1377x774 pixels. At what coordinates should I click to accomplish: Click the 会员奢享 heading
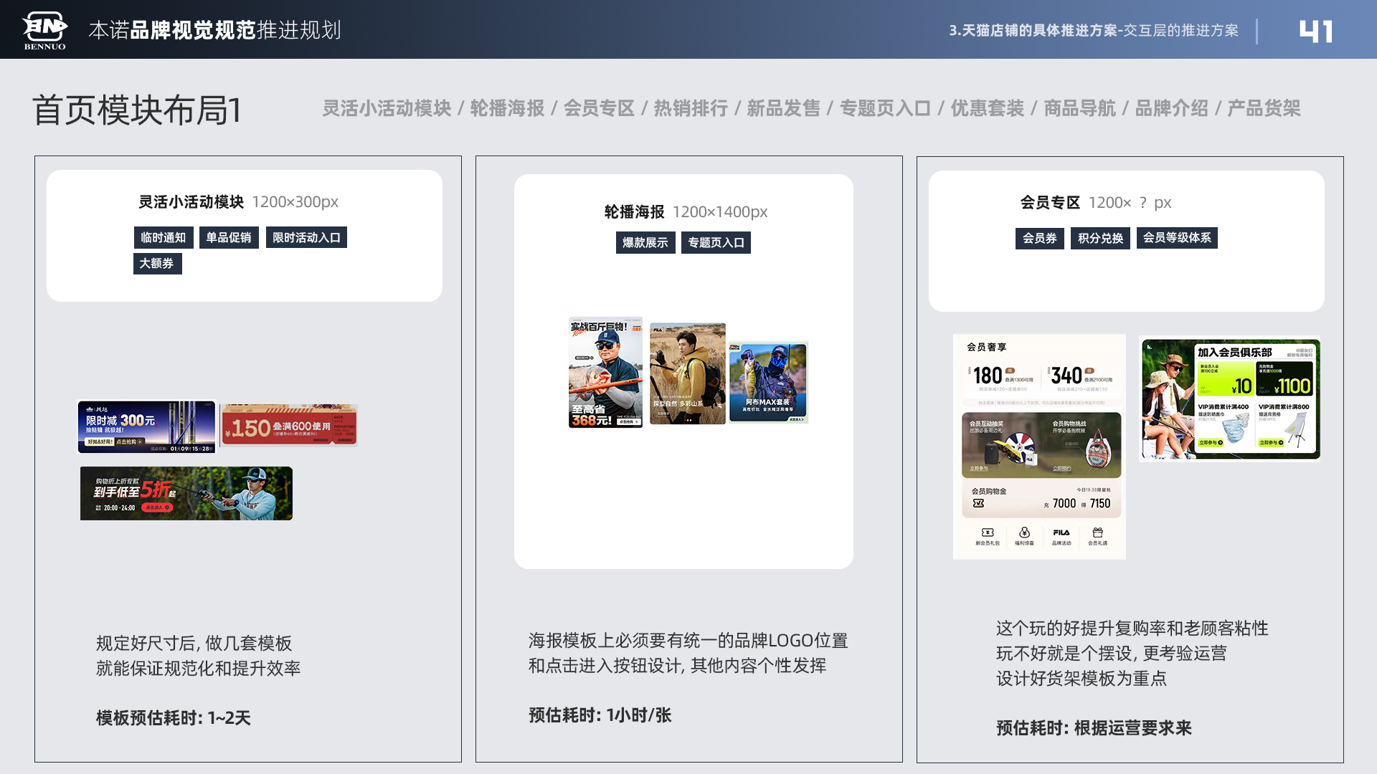pos(986,347)
